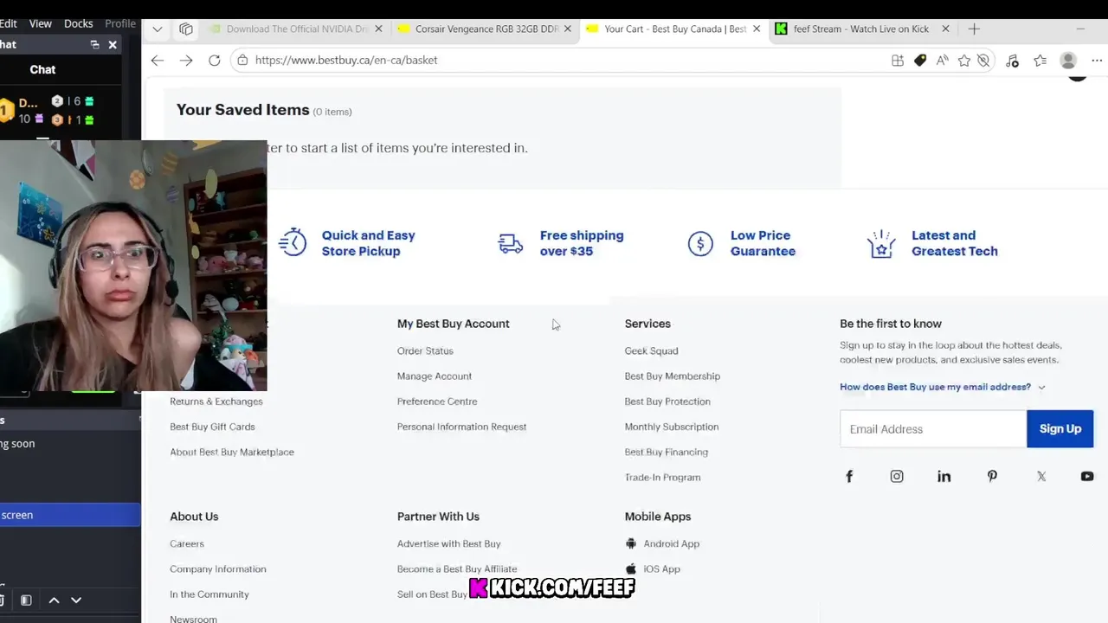Toggle the tracking prevention icon in address bar

coord(983,60)
